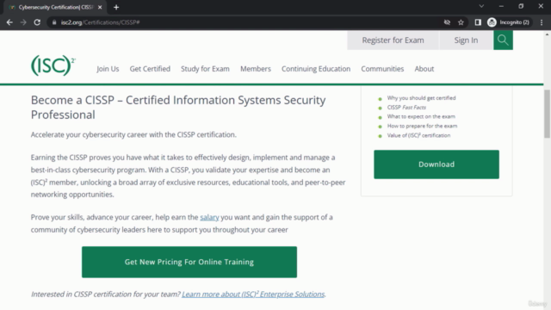Image resolution: width=551 pixels, height=310 pixels.
Task: Open the Continuing Education menu
Action: tap(316, 69)
